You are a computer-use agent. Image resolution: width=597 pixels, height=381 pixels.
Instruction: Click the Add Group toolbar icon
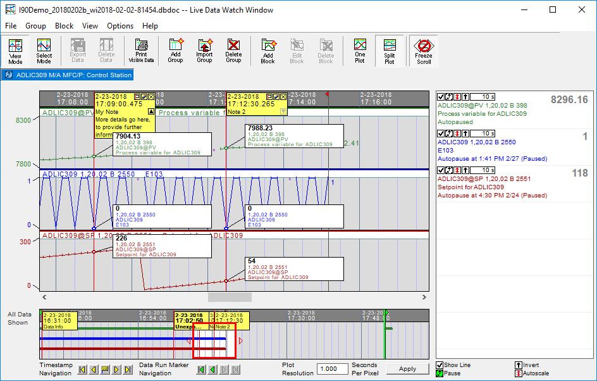click(175, 51)
